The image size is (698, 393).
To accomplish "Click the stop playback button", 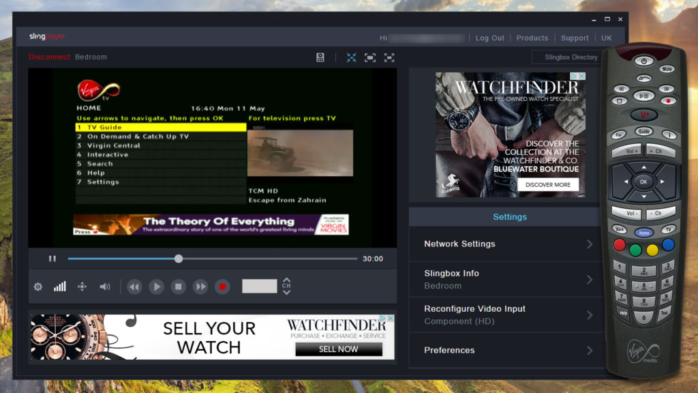I will 178,287.
